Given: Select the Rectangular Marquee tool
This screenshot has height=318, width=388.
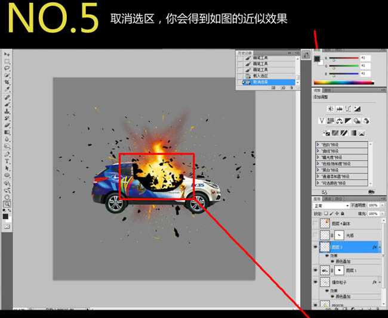Looking at the screenshot, I should 7,61.
